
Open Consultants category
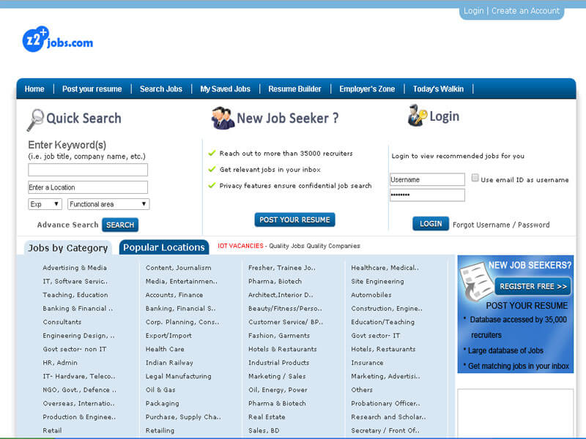62,322
